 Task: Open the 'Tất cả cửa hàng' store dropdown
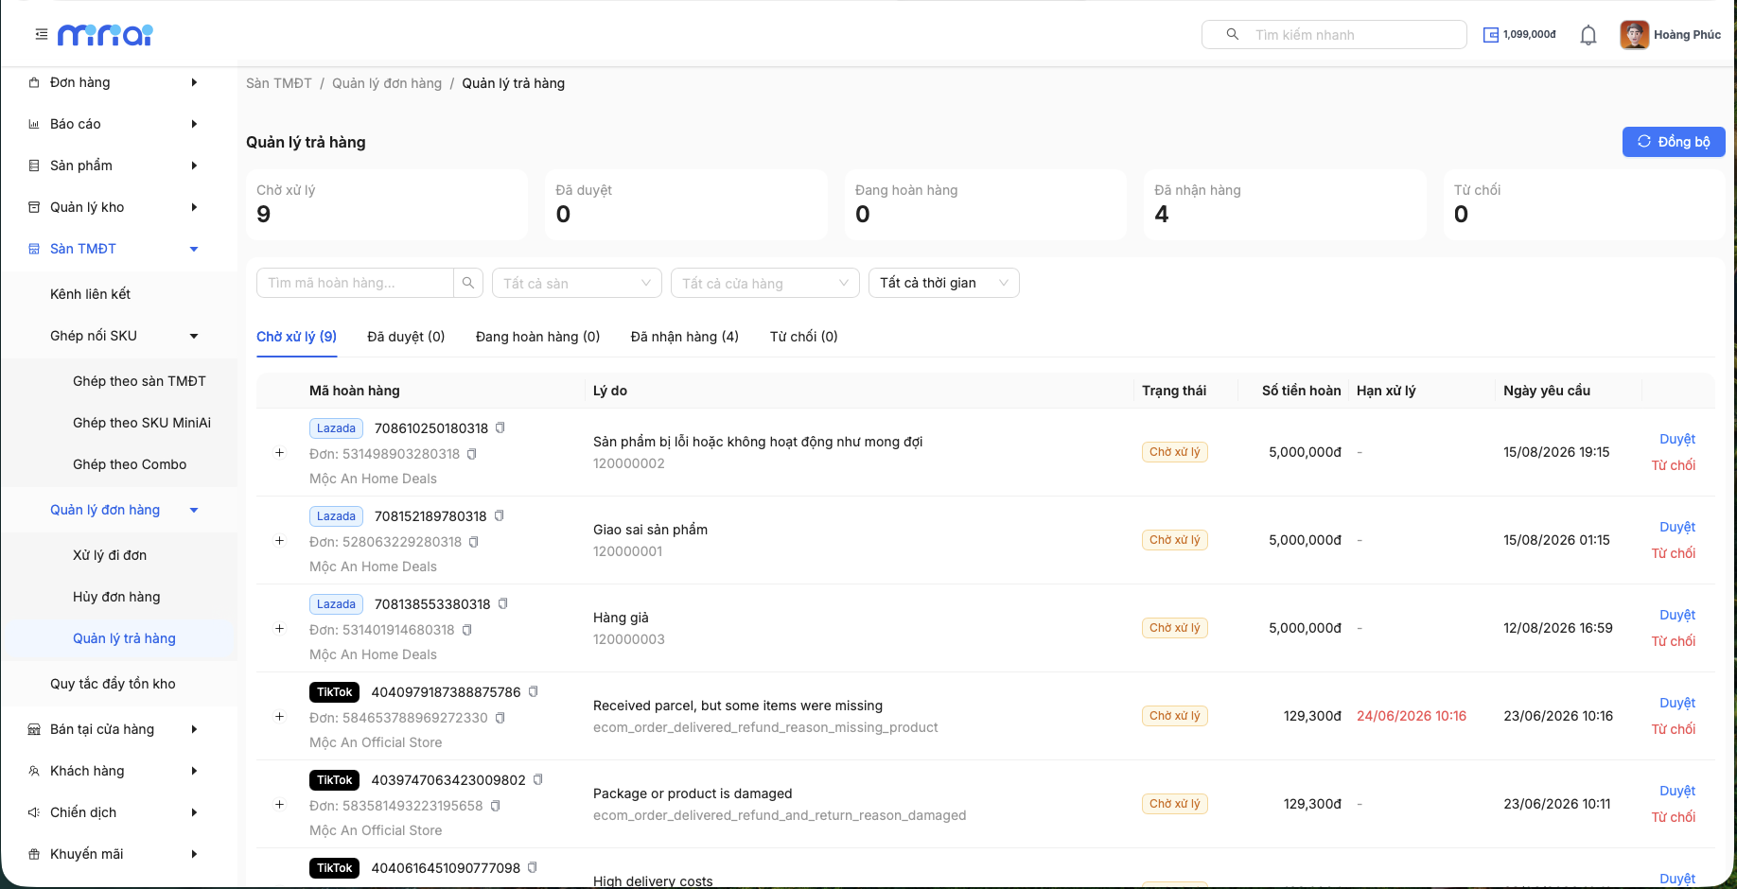[x=765, y=283]
